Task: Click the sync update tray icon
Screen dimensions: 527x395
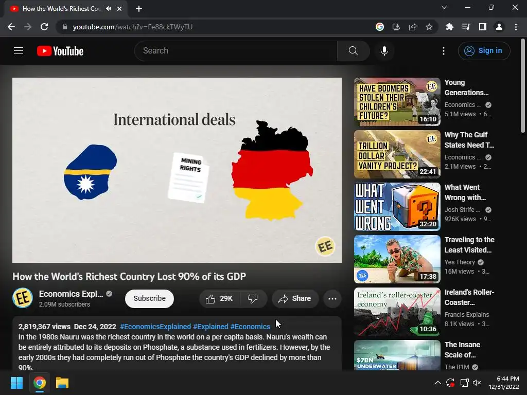Action: pos(450,383)
